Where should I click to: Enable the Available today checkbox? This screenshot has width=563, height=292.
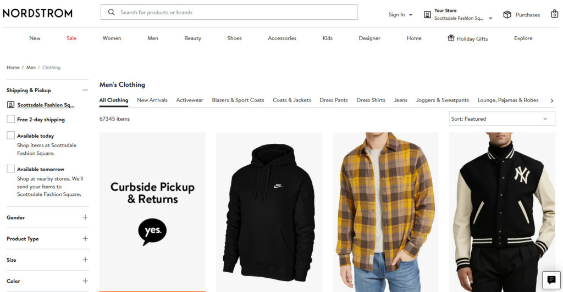[x=11, y=136]
